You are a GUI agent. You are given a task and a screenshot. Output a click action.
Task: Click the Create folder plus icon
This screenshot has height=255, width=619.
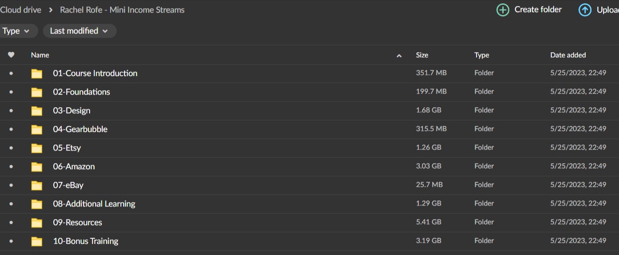pos(503,10)
